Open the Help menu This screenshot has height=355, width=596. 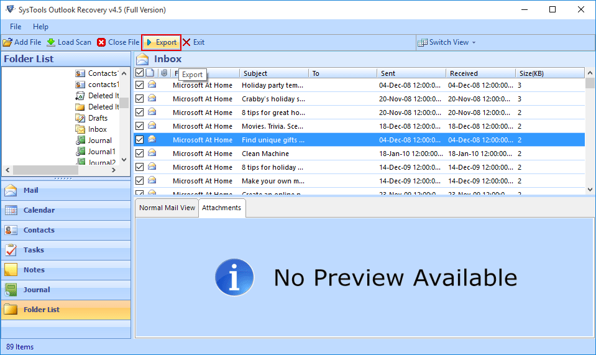(x=40, y=27)
